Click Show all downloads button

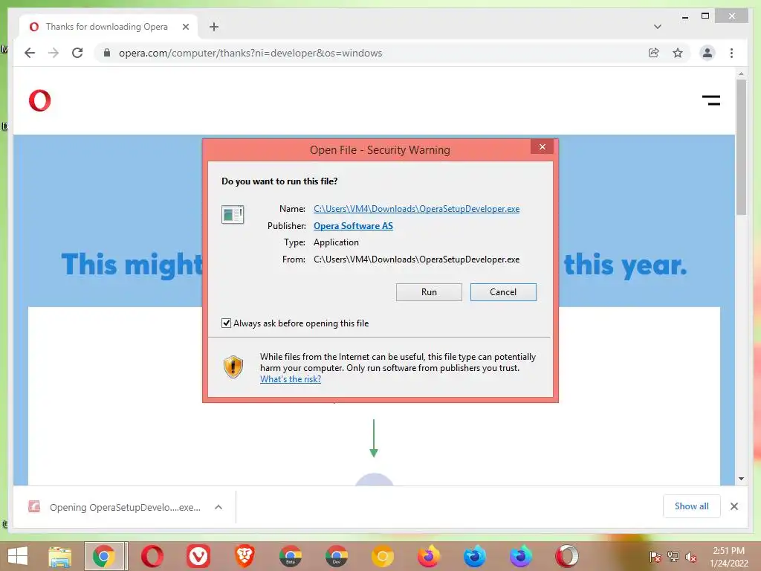[692, 506]
